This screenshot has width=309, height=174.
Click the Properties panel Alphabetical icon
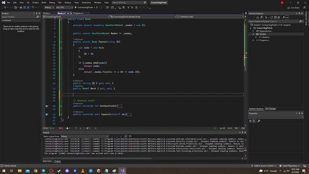click(254, 121)
